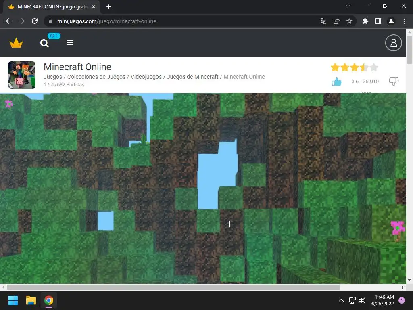Click the share page icon
Image resolution: width=413 pixels, height=310 pixels.
tap(336, 21)
